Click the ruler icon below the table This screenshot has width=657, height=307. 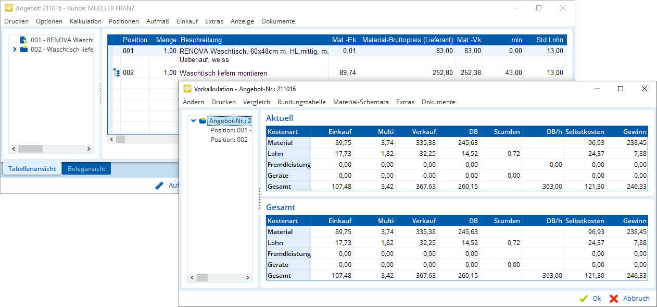[160, 186]
